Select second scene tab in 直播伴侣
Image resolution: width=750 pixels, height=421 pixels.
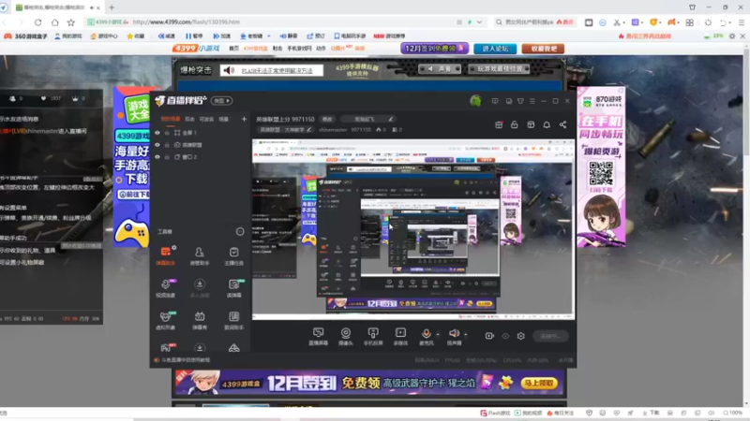pyautogui.click(x=190, y=119)
